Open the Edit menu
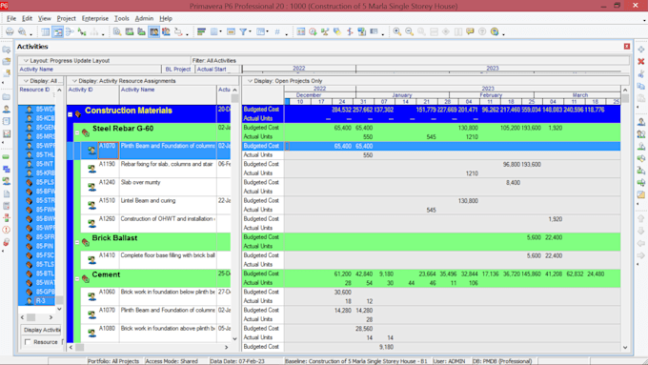Image resolution: width=648 pixels, height=365 pixels. (27, 19)
